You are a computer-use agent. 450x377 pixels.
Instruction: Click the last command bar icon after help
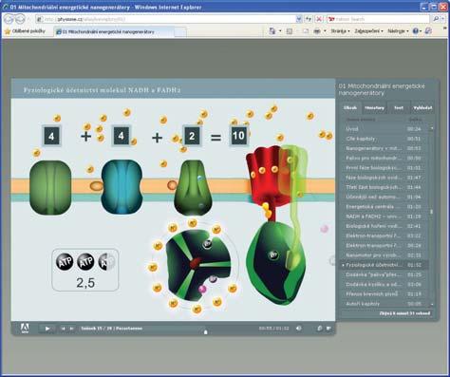coord(429,31)
